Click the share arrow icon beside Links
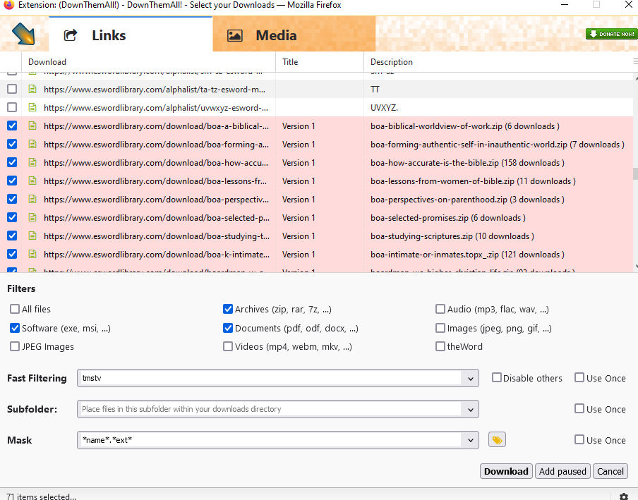 point(71,35)
